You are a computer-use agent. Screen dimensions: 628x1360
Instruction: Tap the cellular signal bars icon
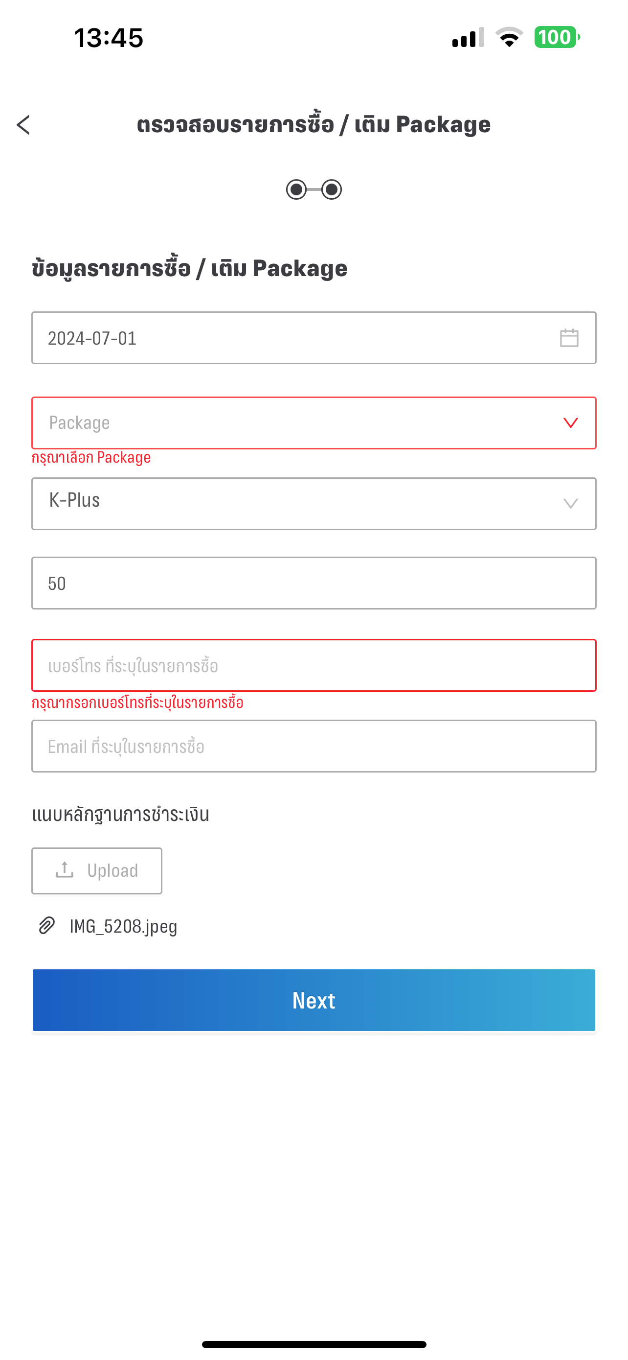(x=468, y=38)
